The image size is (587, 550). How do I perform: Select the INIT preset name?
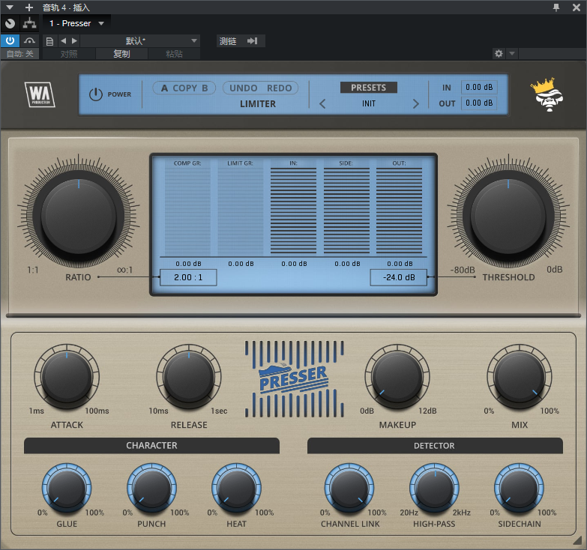(368, 103)
